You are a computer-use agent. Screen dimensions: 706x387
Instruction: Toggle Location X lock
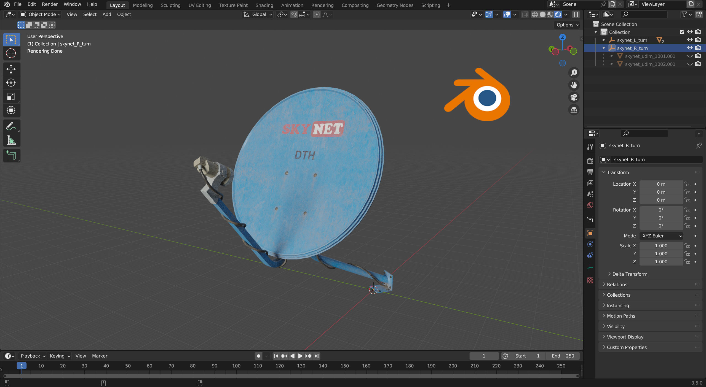click(x=687, y=184)
